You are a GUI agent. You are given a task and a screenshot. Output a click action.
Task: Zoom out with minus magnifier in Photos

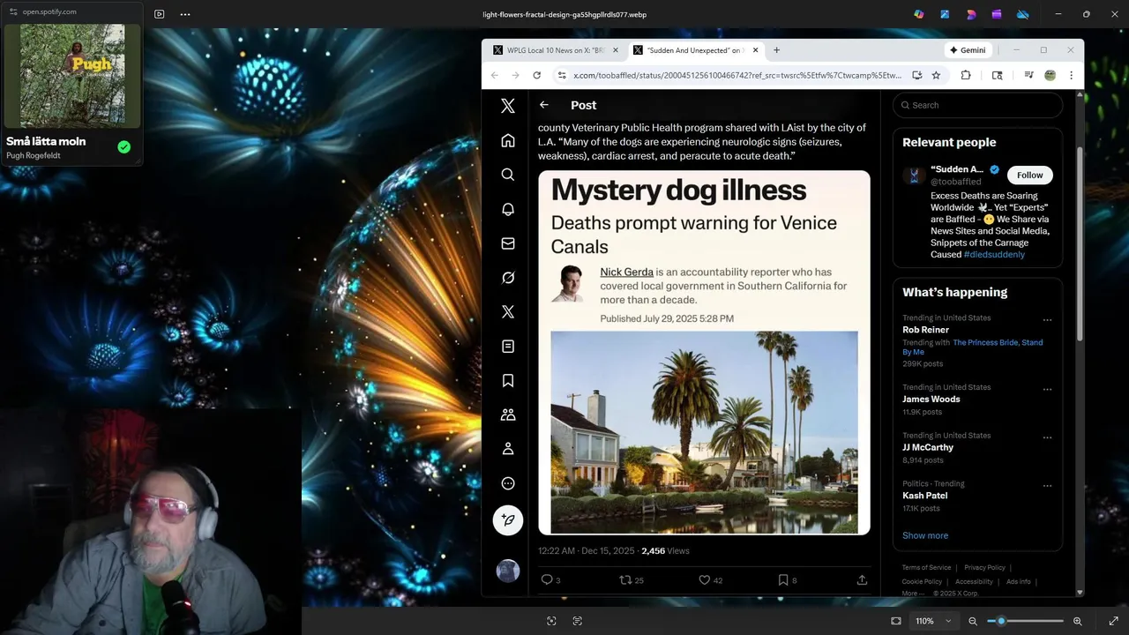(973, 621)
